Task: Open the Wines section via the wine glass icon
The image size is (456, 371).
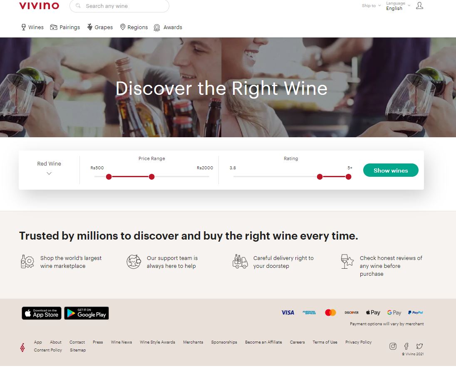Action: [x=23, y=27]
